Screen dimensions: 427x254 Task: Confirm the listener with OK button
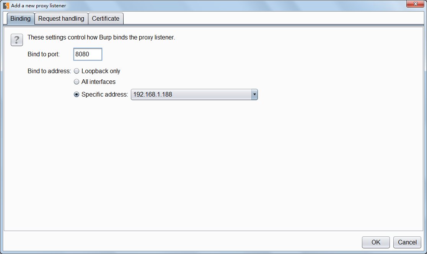[376, 242]
